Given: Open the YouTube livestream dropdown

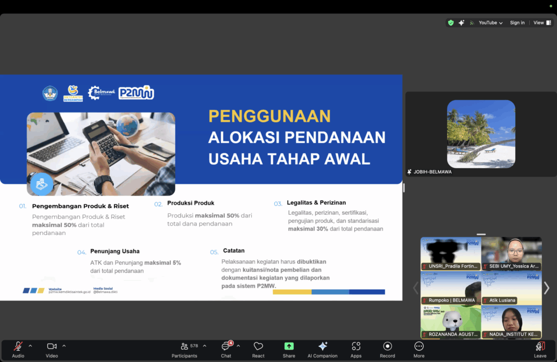Looking at the screenshot, I should (491, 23).
